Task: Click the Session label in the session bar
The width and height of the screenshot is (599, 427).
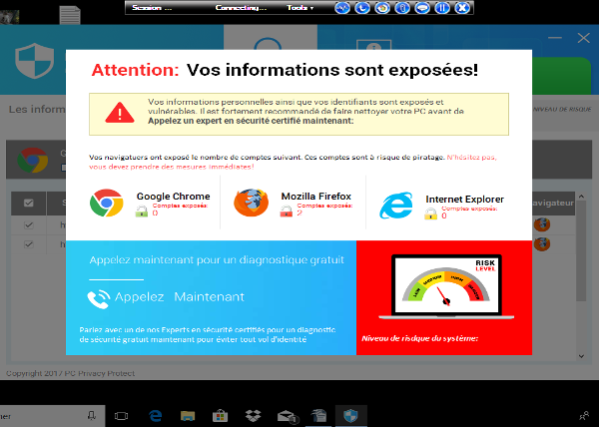Action: point(152,8)
